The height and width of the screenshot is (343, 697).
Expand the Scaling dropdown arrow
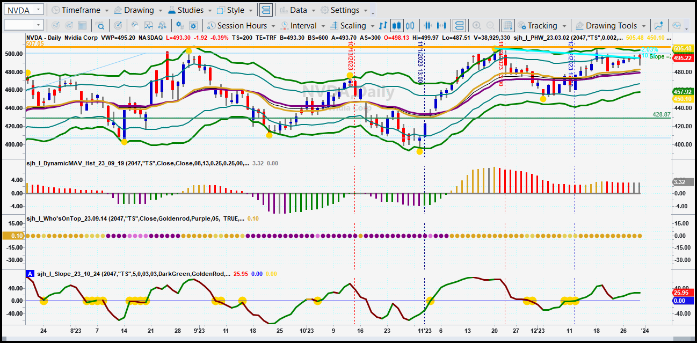pos(372,26)
